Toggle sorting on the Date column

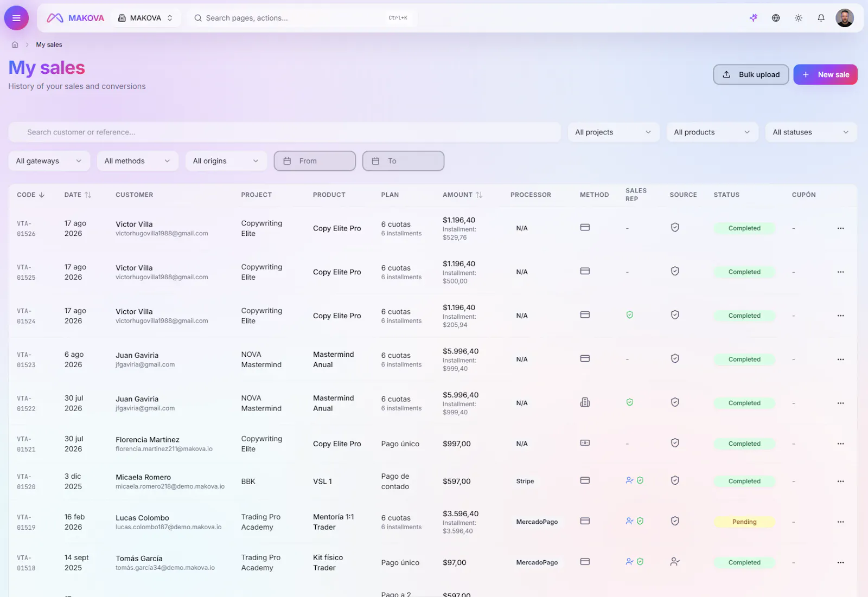tap(78, 195)
